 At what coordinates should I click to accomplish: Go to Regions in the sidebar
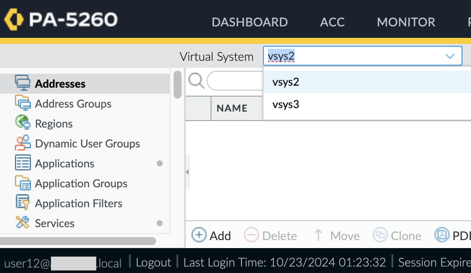pos(54,124)
